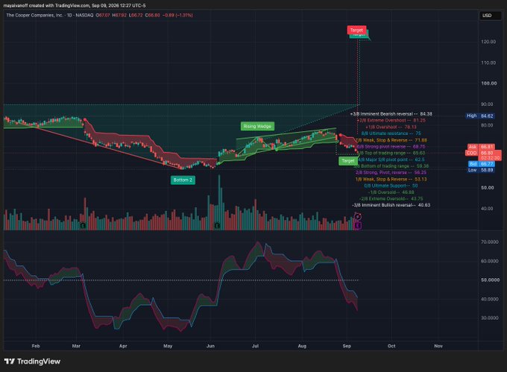This screenshot has width=507, height=372.
Task: Click the Low 58.89 price label
Action: coord(481,170)
